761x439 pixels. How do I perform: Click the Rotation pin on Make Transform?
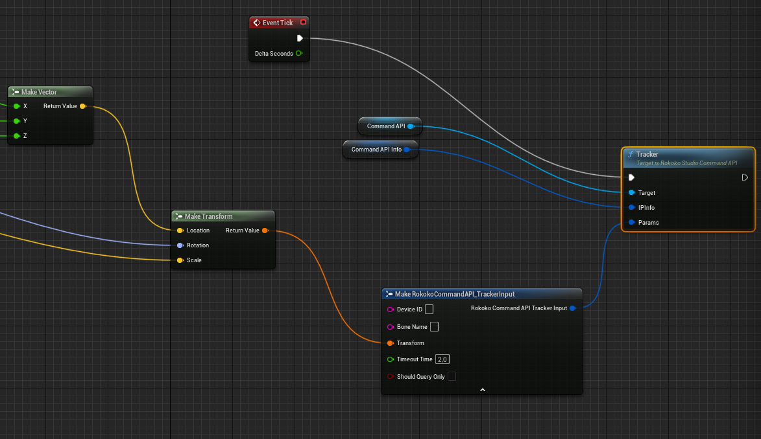(181, 245)
